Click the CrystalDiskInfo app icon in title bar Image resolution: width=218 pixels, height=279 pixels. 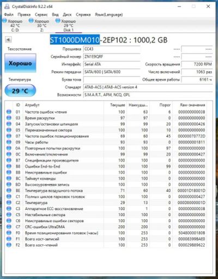click(x=7, y=7)
